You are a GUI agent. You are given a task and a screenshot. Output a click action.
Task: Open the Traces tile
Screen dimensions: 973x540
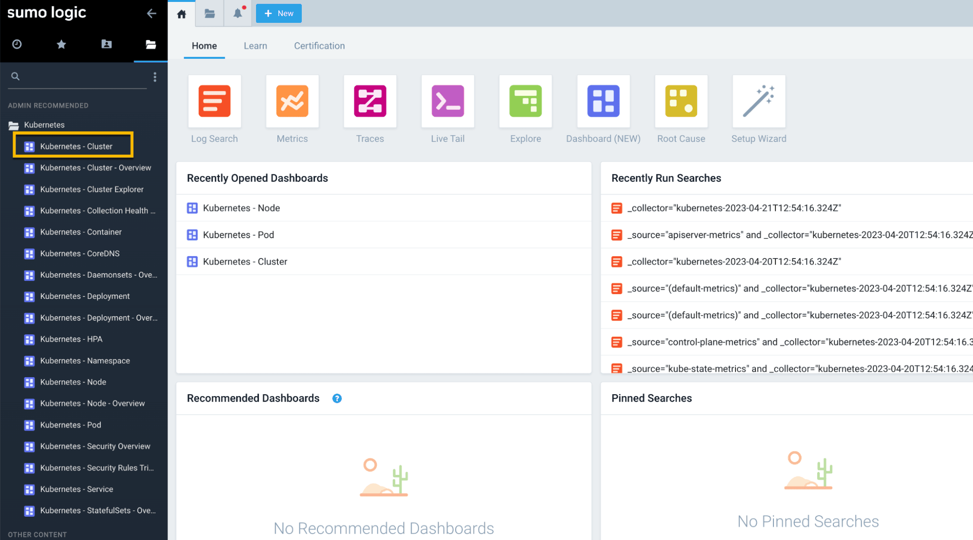coord(370,101)
